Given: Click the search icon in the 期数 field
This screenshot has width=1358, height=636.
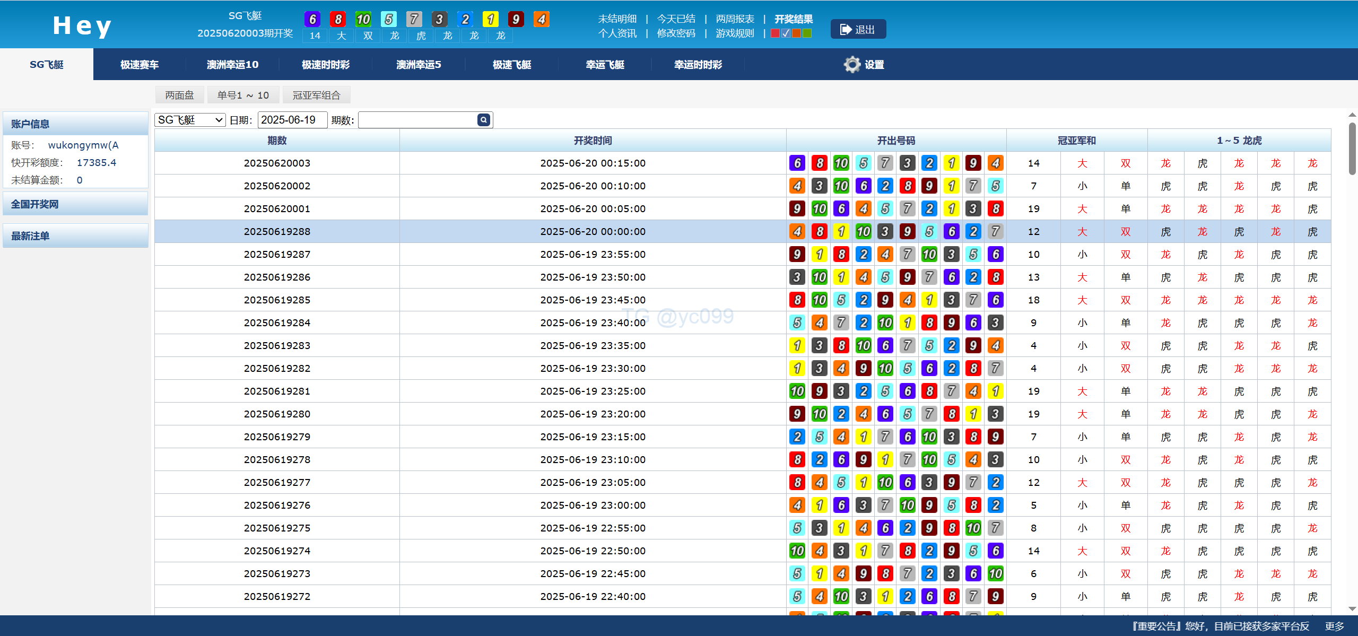Looking at the screenshot, I should point(483,120).
